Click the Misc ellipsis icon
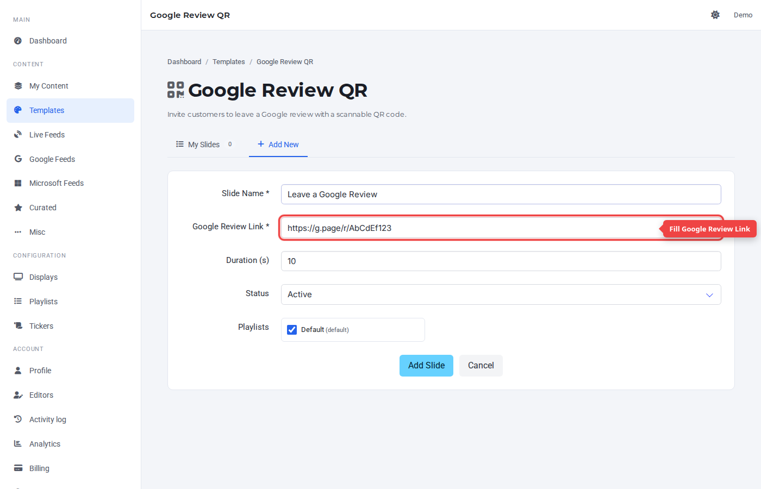This screenshot has height=489, width=761. [18, 232]
